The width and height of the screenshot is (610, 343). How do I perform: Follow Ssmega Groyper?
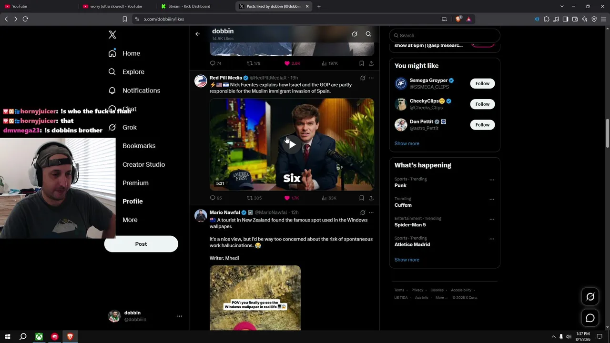coord(482,83)
